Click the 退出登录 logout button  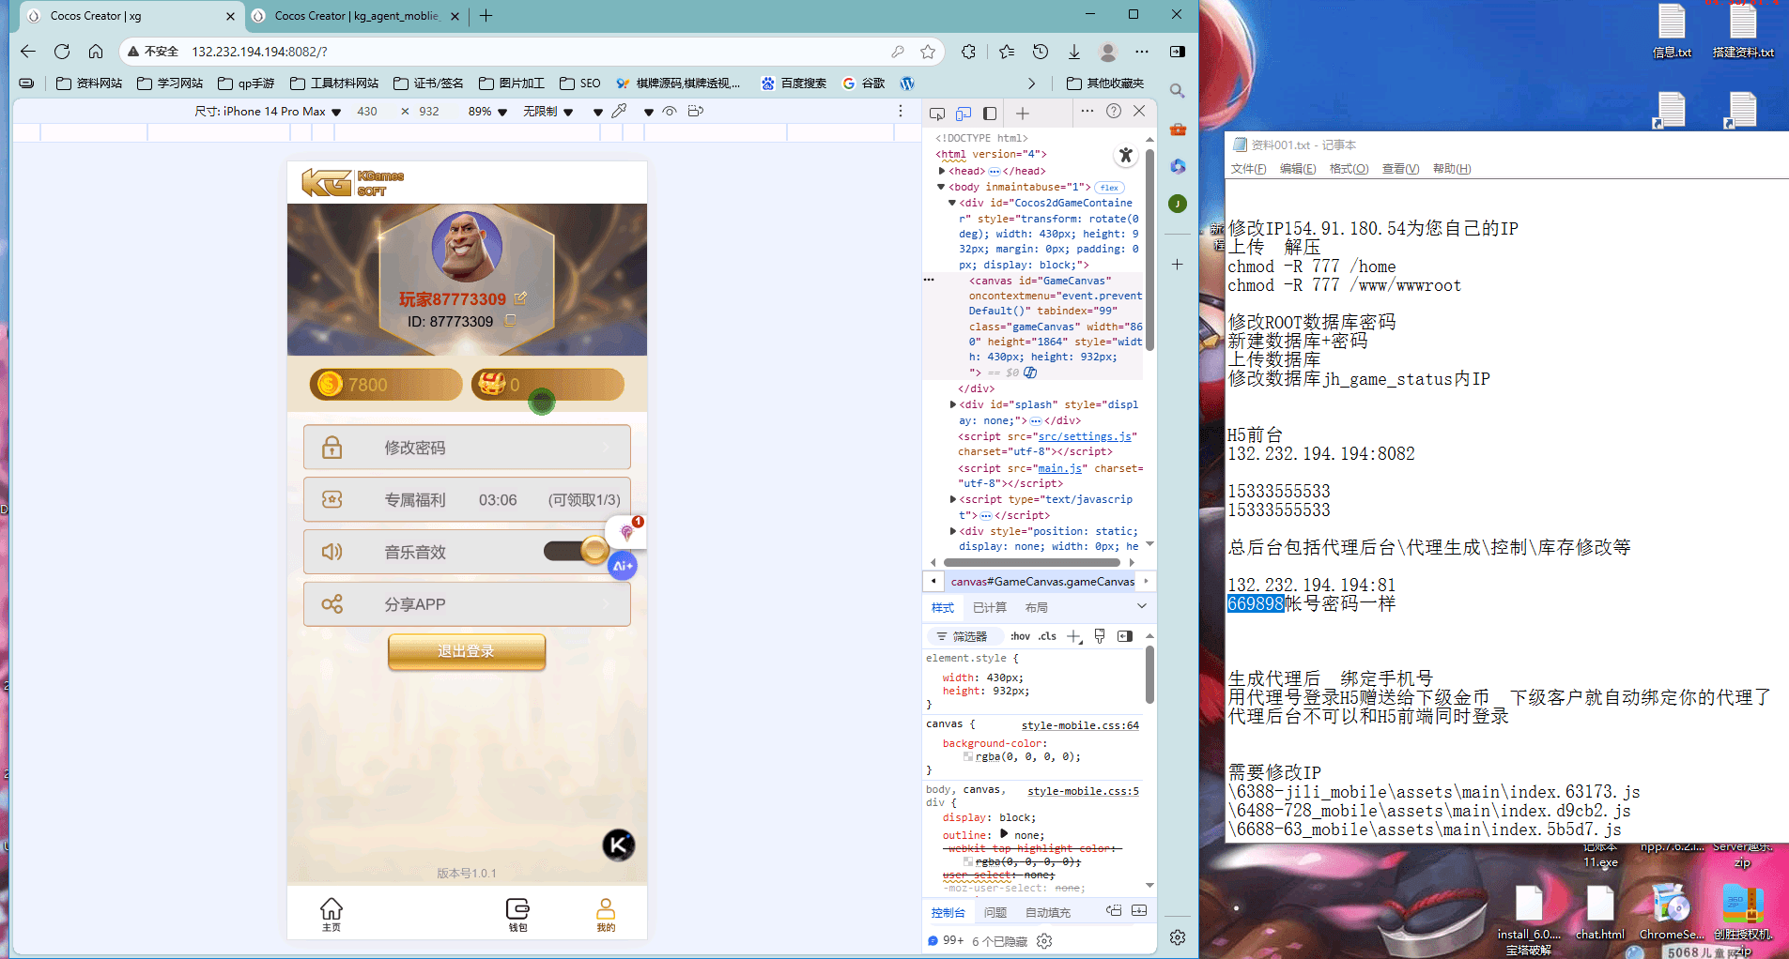pyautogui.click(x=467, y=651)
